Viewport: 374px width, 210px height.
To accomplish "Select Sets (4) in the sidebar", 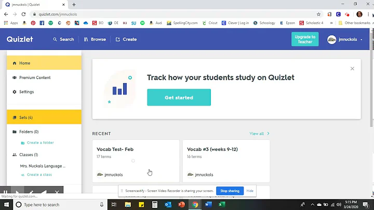I will point(44,117).
